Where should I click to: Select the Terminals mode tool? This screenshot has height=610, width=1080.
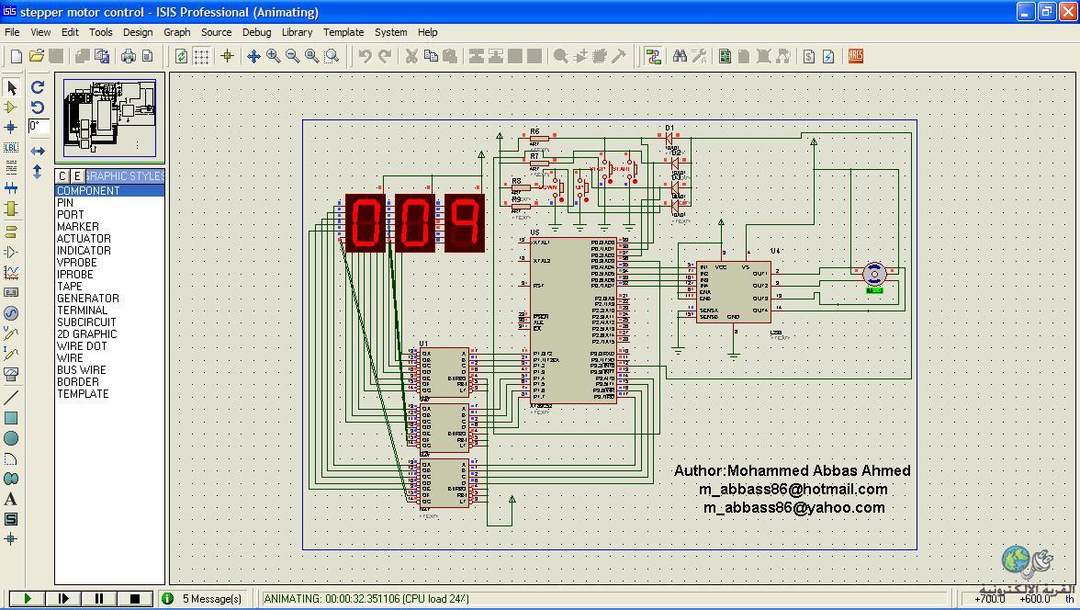(x=11, y=232)
